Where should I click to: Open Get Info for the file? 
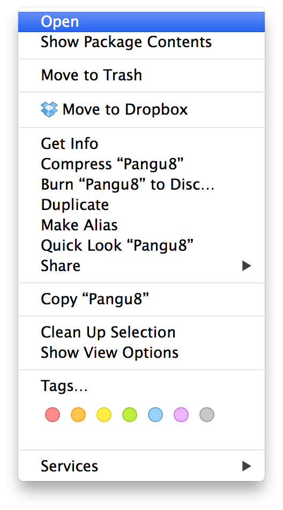click(141, 144)
